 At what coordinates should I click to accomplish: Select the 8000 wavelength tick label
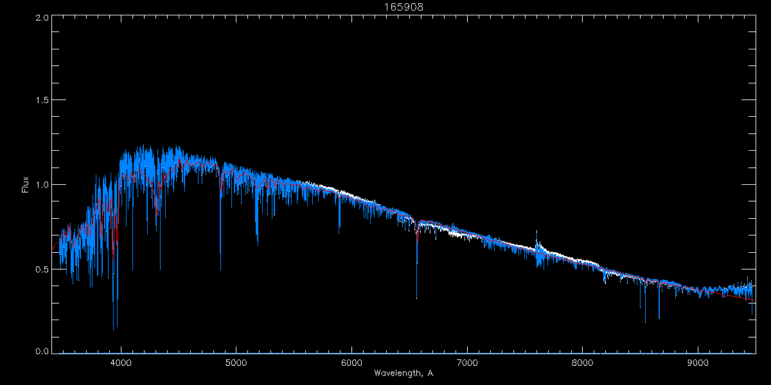point(582,362)
